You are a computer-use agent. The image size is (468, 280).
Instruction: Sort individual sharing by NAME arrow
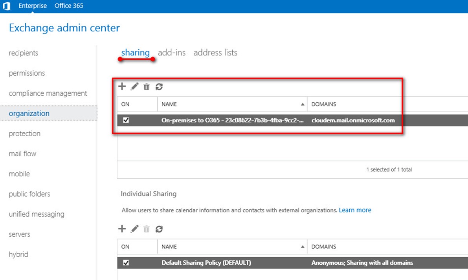tap(302, 247)
